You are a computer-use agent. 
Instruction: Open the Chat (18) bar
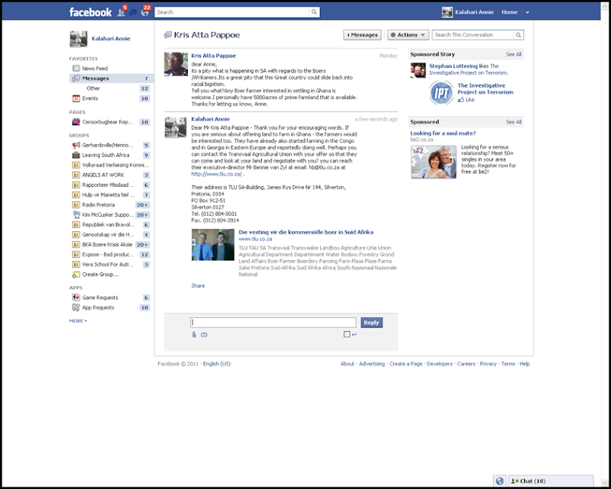pyautogui.click(x=551, y=481)
